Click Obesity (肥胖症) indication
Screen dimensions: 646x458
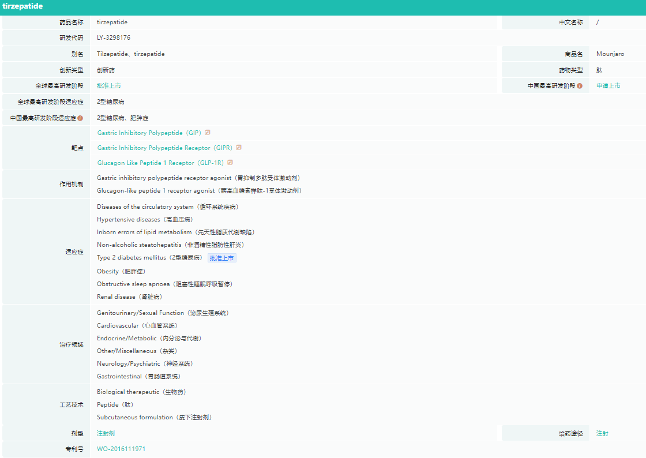pyautogui.click(x=121, y=272)
